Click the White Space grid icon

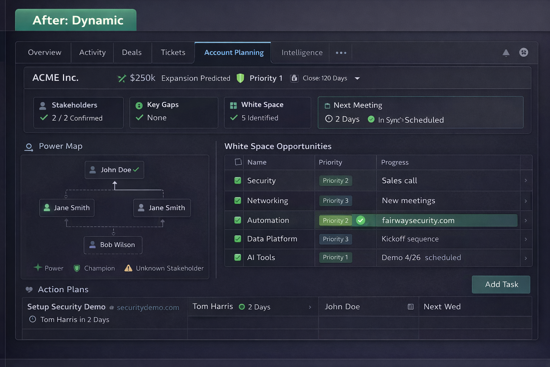point(233,105)
